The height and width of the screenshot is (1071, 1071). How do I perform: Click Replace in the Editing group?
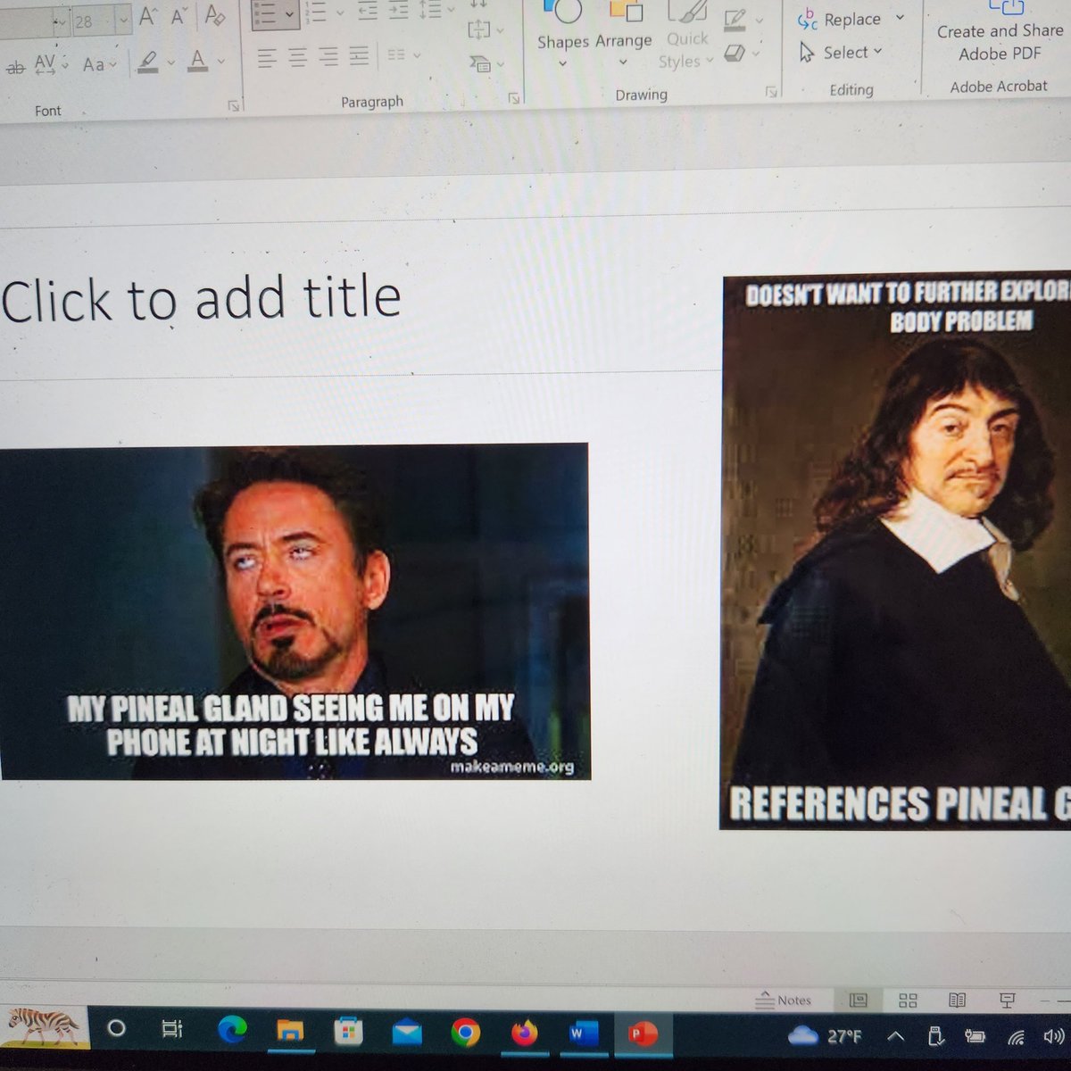[x=840, y=20]
